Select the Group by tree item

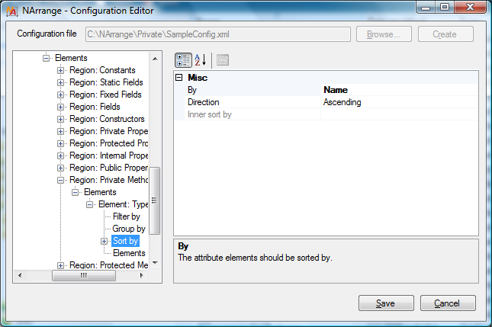(129, 229)
